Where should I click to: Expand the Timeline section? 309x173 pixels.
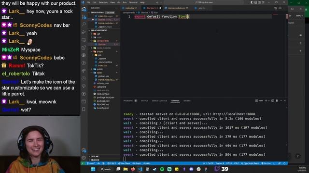click(95, 160)
